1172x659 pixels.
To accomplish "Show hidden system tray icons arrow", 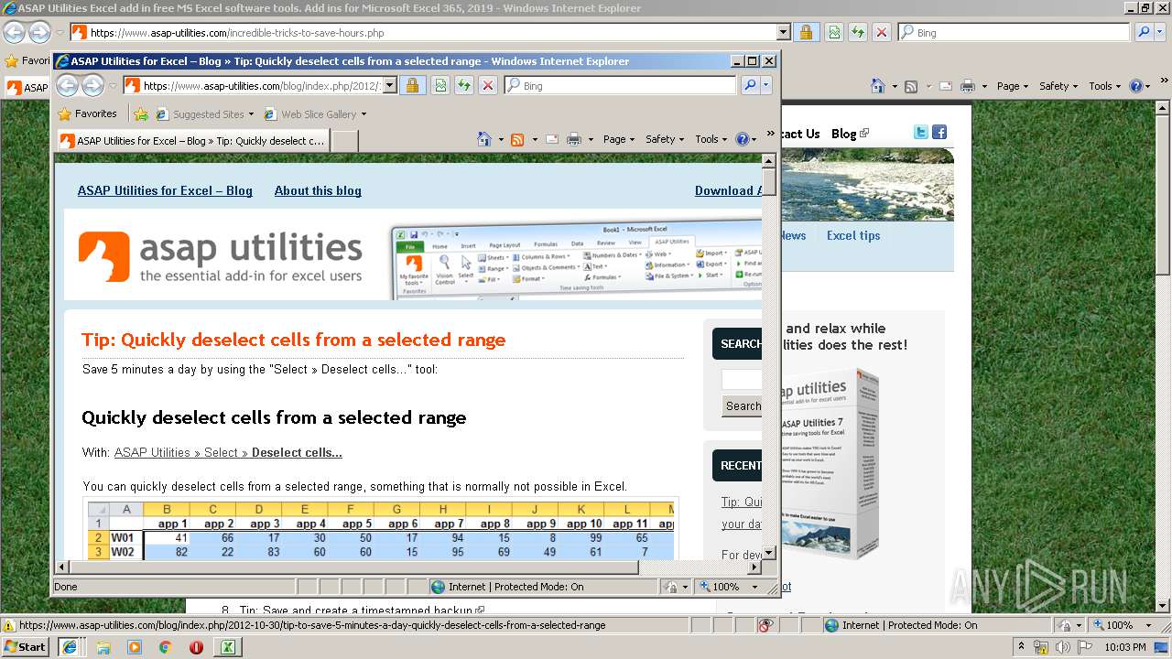I will click(1024, 647).
